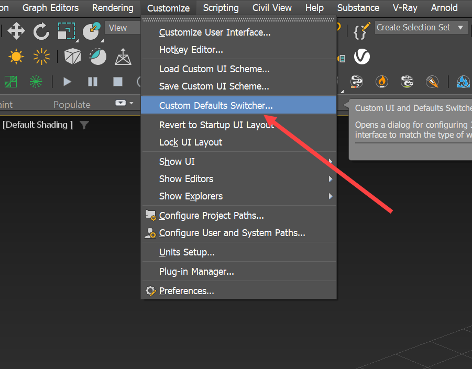Open Configure User and System Paths
This screenshot has height=369, width=472.
(239, 233)
